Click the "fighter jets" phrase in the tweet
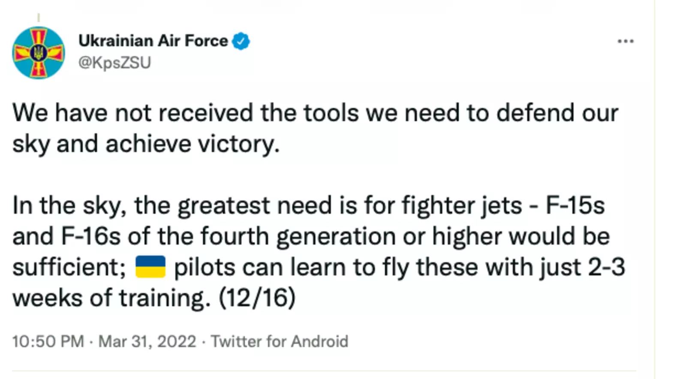The height and width of the screenshot is (379, 686). pos(462,205)
